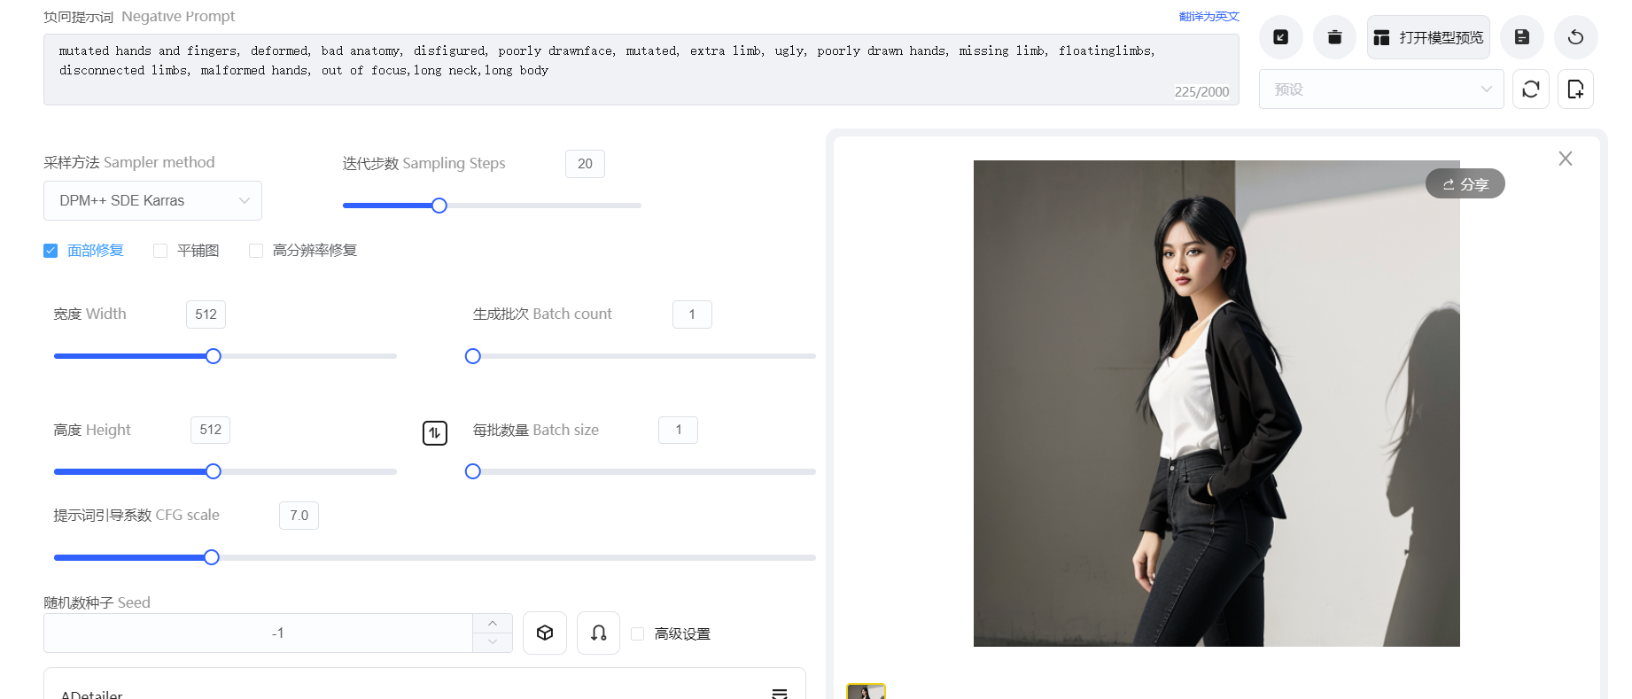Click the CFG scale value field 7.0

pos(299,516)
